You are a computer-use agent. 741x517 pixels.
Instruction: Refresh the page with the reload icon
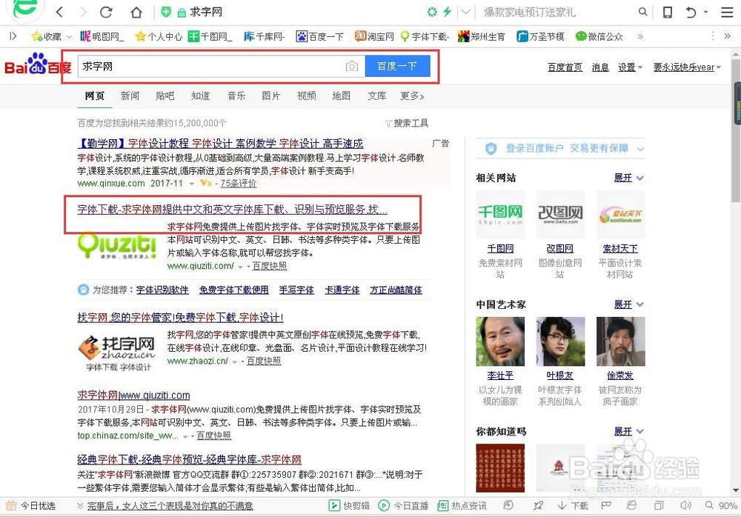coord(106,12)
